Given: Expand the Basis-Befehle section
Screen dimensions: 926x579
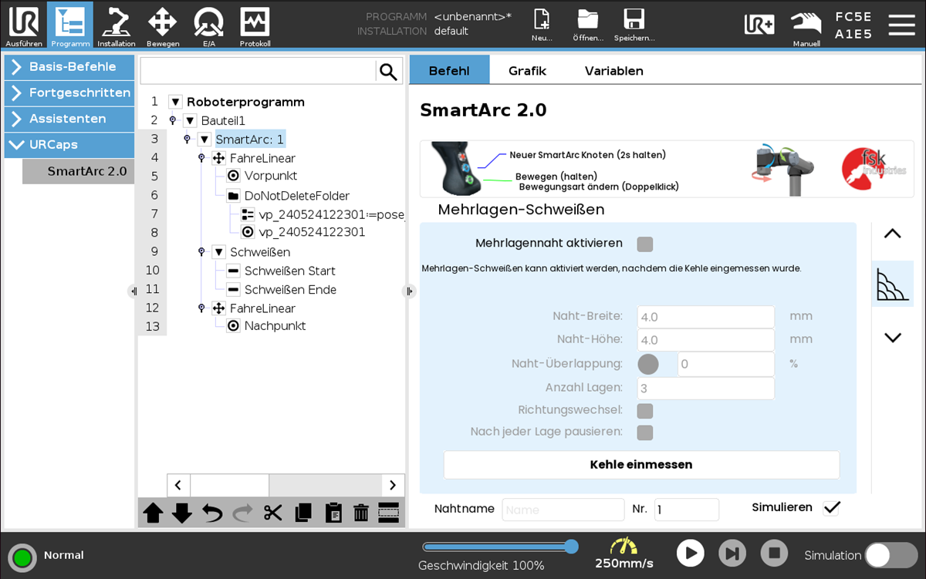Looking at the screenshot, I should (x=69, y=67).
